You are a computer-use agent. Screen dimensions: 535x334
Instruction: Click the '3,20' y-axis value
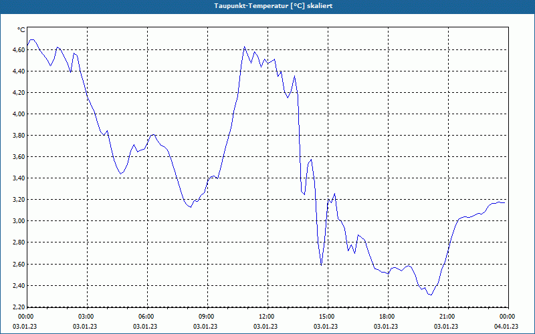19,200
